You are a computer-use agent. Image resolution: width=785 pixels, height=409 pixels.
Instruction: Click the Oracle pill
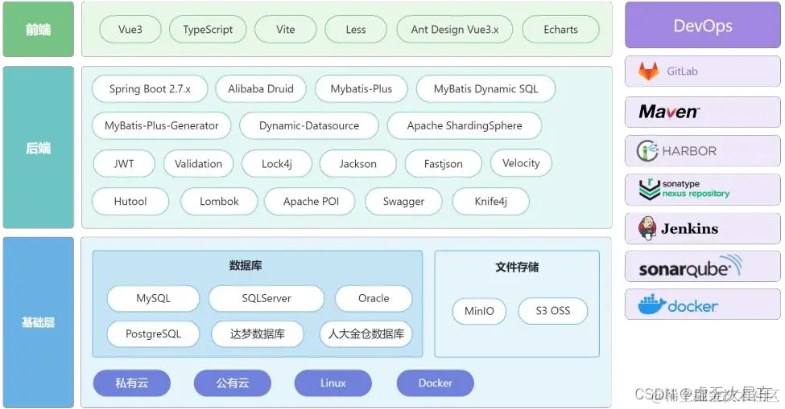click(x=374, y=298)
